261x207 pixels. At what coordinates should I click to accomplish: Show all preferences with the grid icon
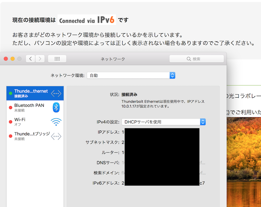point(57,59)
